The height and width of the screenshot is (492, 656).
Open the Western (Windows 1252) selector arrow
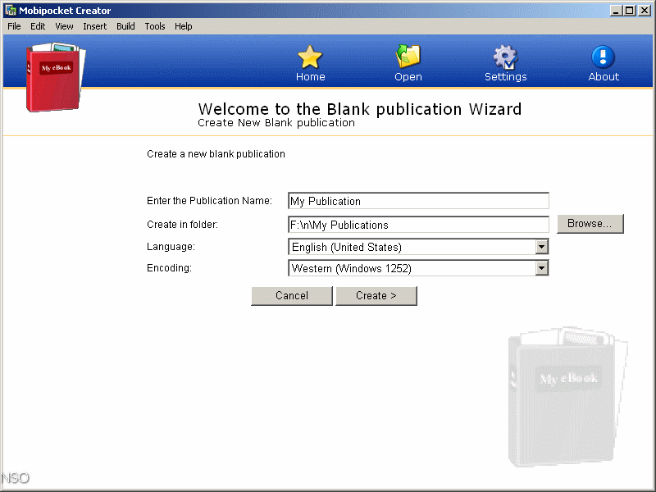(541, 268)
